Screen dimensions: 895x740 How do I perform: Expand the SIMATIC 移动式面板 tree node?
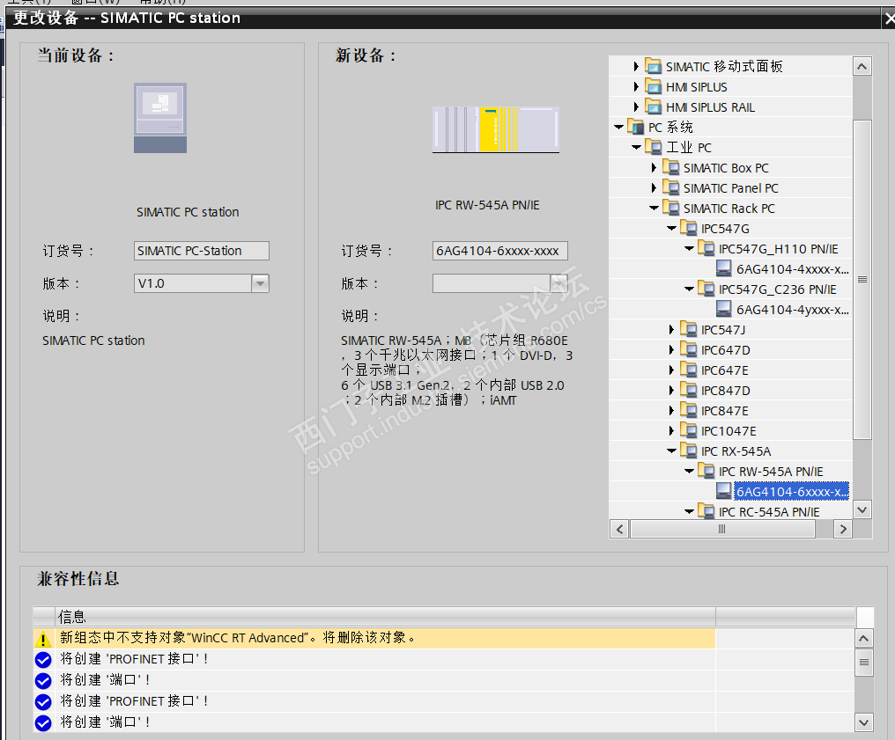coord(636,67)
